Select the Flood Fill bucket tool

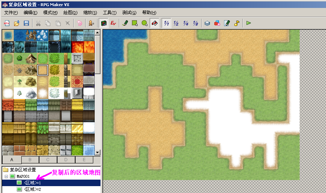[154, 23]
